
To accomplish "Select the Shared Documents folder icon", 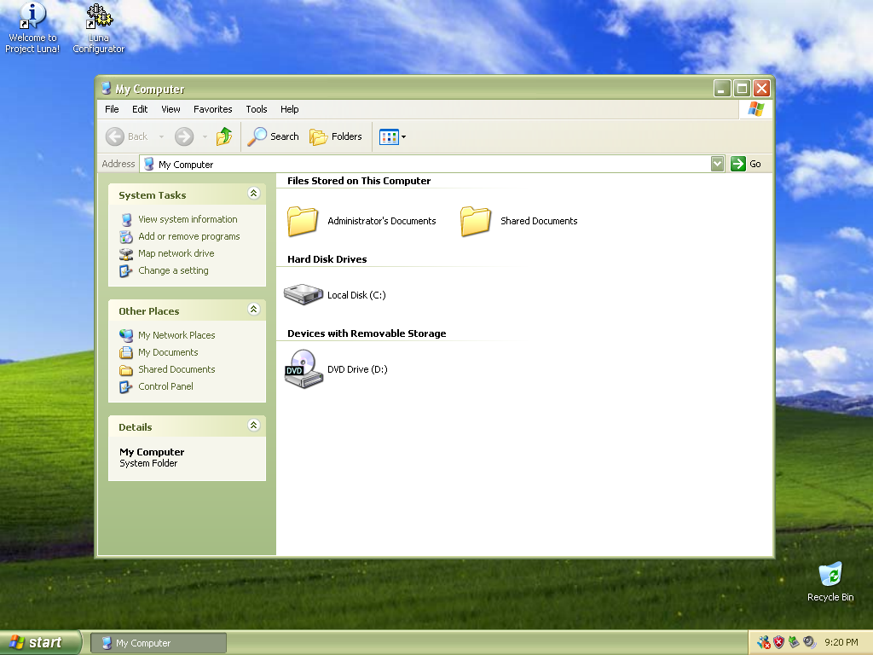I will point(476,221).
